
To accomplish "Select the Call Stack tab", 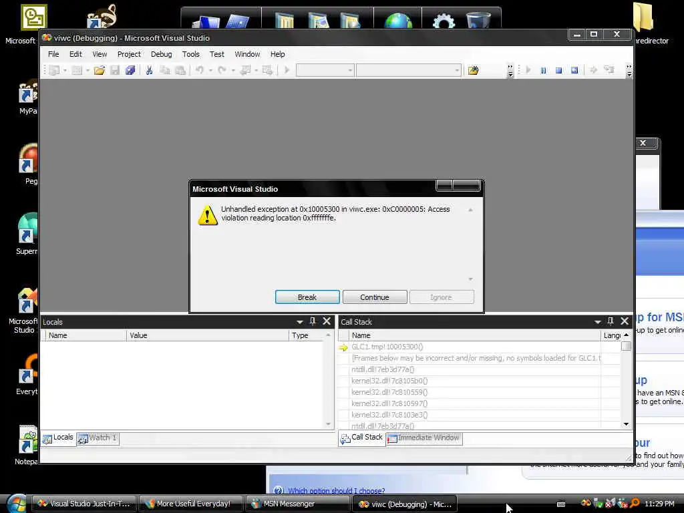I will click(x=361, y=438).
